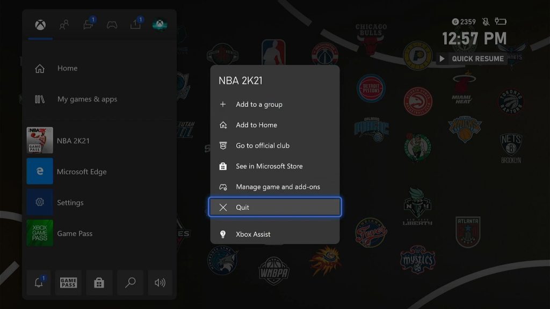Viewport: 550px width, 309px height.
Task: Click the controller battery status icon
Action: (501, 21)
